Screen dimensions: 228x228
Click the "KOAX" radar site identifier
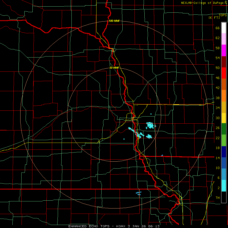tap(121, 226)
